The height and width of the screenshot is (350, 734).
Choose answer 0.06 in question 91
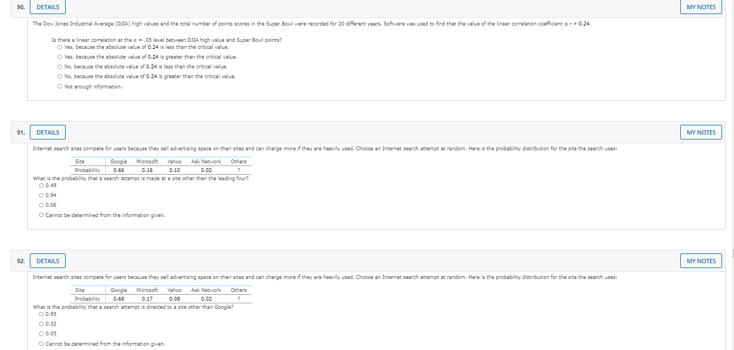point(41,205)
